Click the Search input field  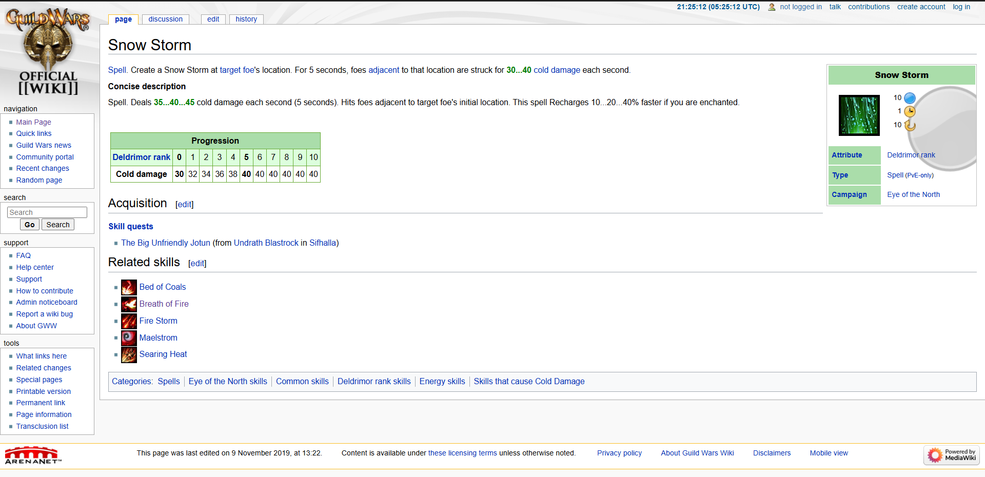coord(47,212)
